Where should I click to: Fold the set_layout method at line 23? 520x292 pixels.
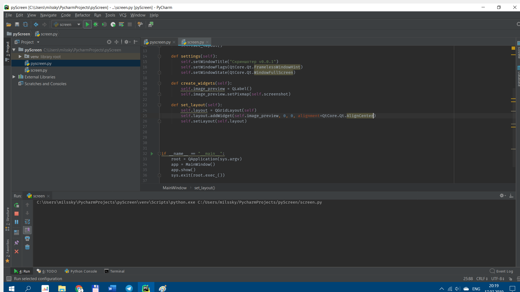click(x=159, y=105)
